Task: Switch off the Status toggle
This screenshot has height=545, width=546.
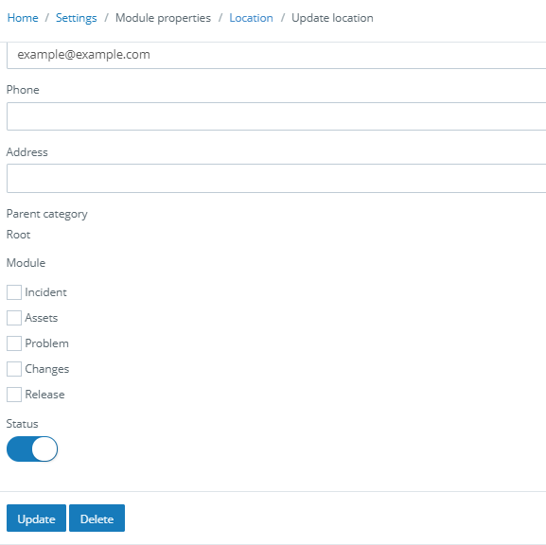Action: [32, 448]
